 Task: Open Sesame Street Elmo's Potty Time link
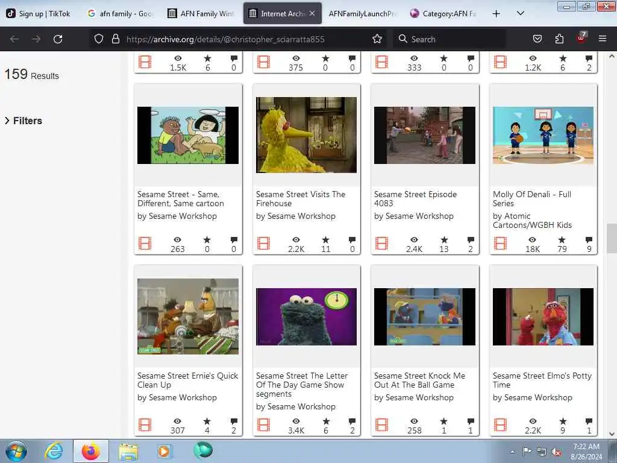pos(542,380)
